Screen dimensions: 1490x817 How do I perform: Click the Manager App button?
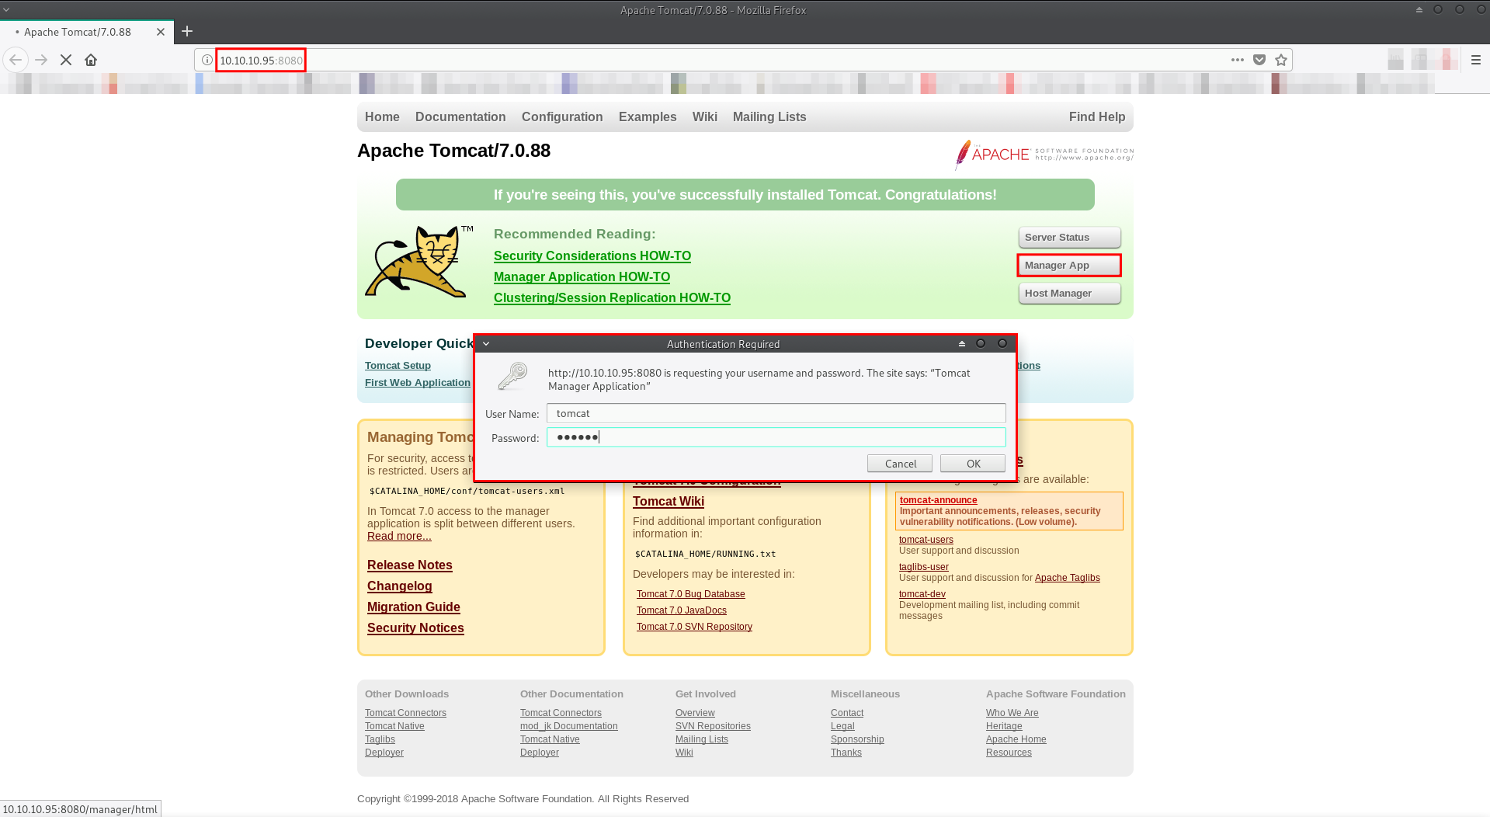tap(1069, 266)
